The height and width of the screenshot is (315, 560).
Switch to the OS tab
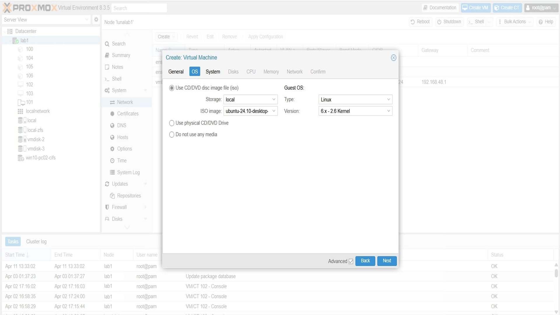point(195,72)
